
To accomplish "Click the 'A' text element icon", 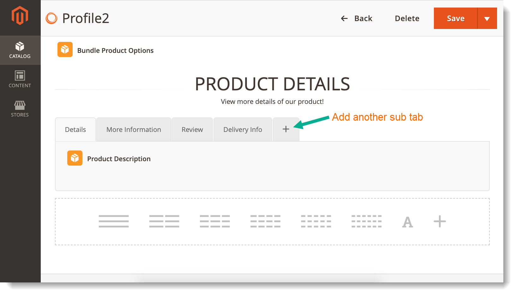I will (x=408, y=222).
